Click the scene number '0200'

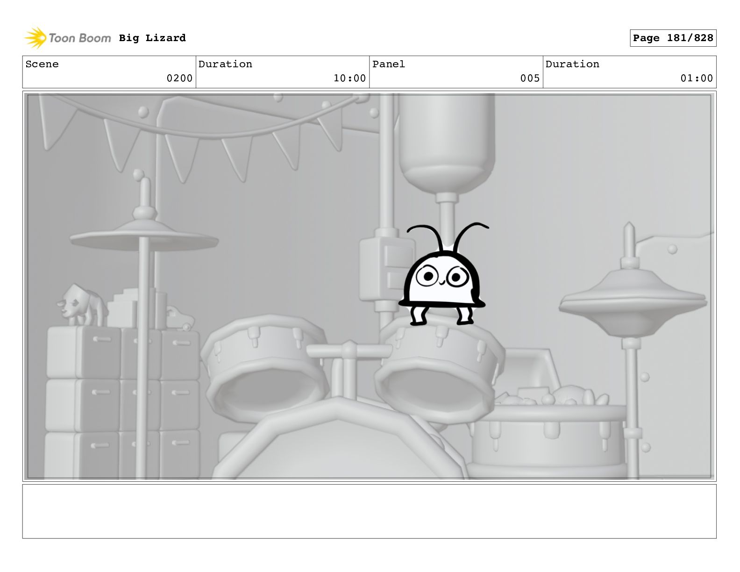[179, 78]
